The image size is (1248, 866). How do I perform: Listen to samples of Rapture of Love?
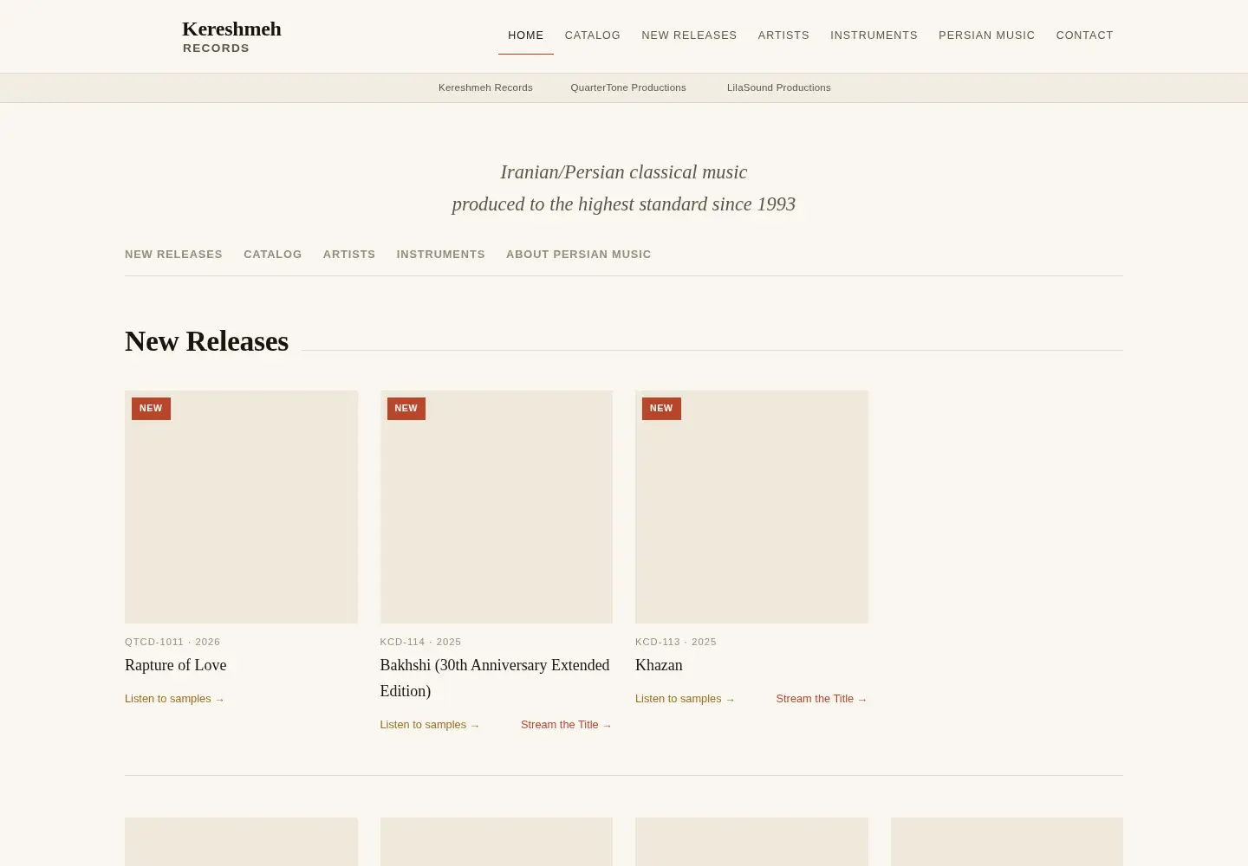click(174, 699)
